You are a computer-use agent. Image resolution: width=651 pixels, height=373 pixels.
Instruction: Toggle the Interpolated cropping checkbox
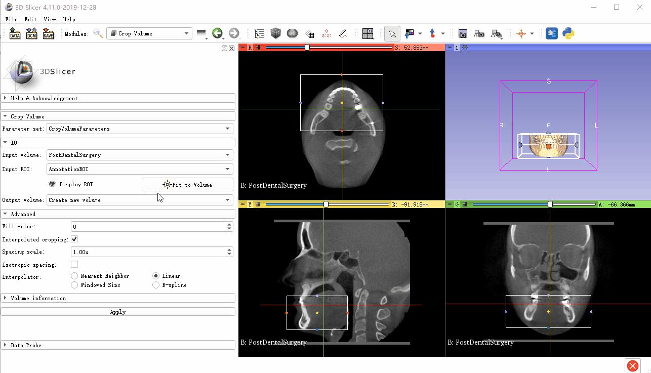coord(74,239)
